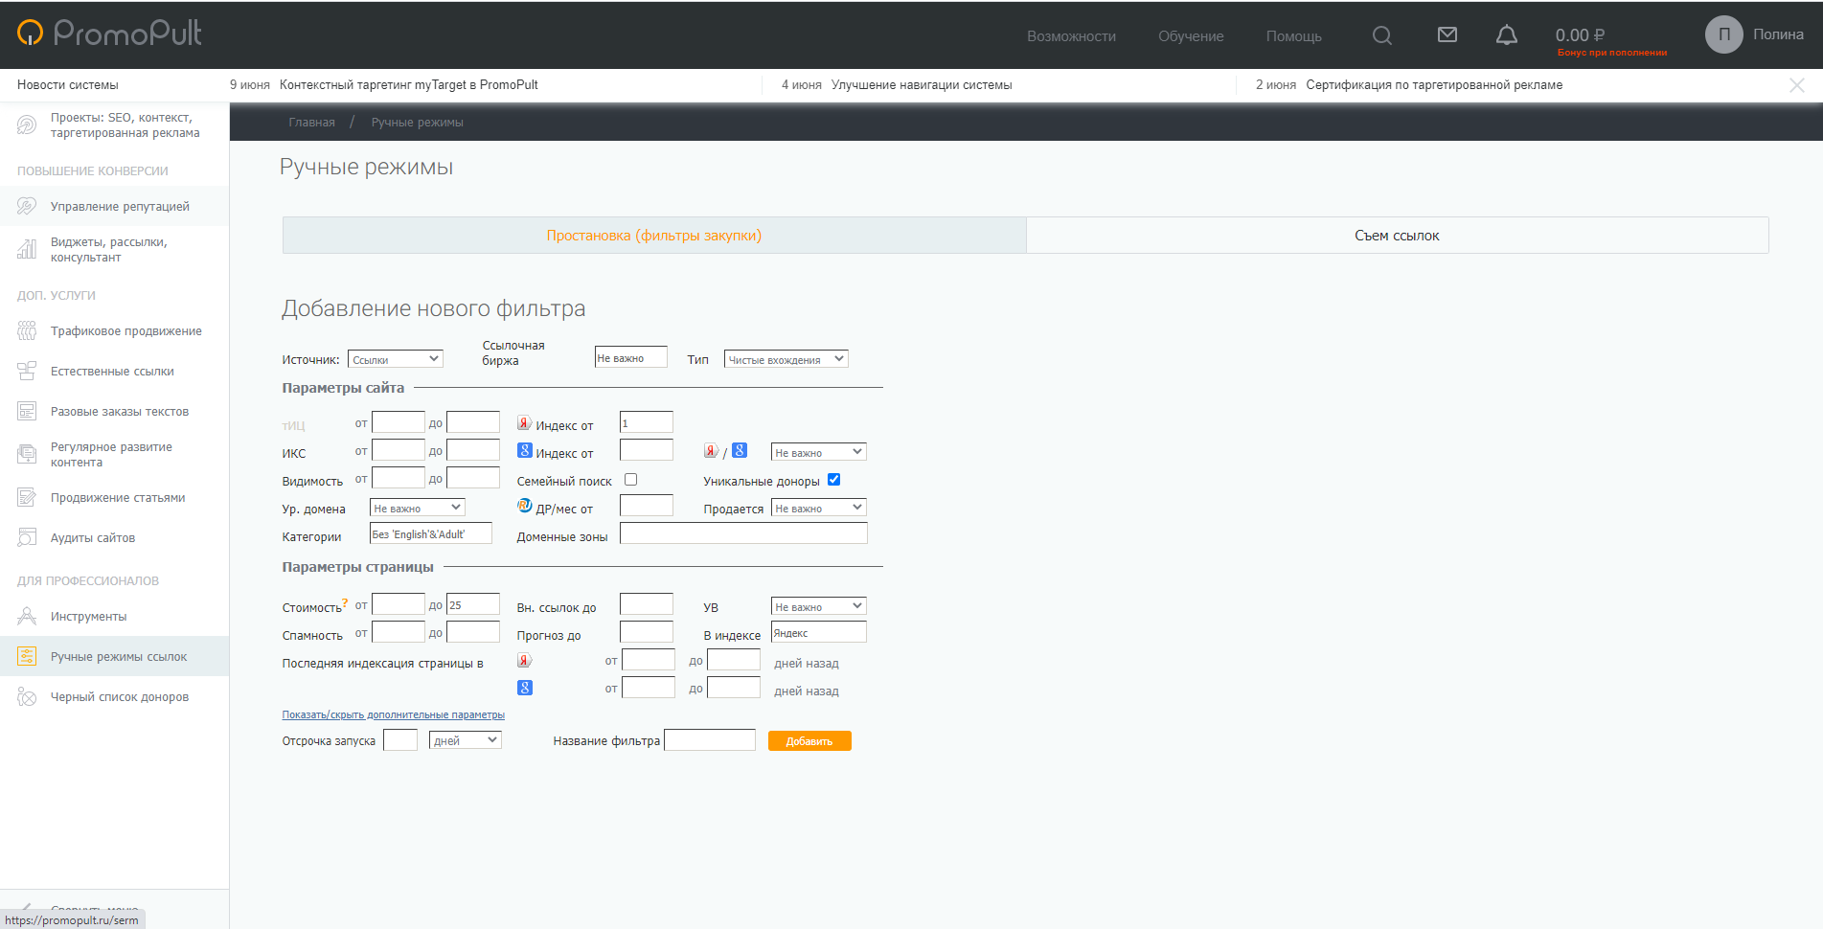Image resolution: width=1823 pixels, height=929 pixels.
Task: Open the Yandex/Google index dropdown
Action: 818,452
